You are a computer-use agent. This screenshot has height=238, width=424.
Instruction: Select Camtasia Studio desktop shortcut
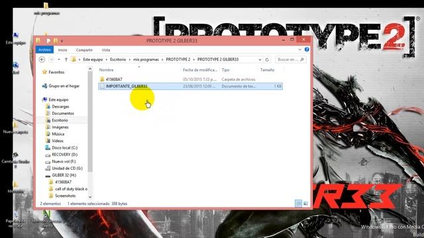tap(15, 160)
